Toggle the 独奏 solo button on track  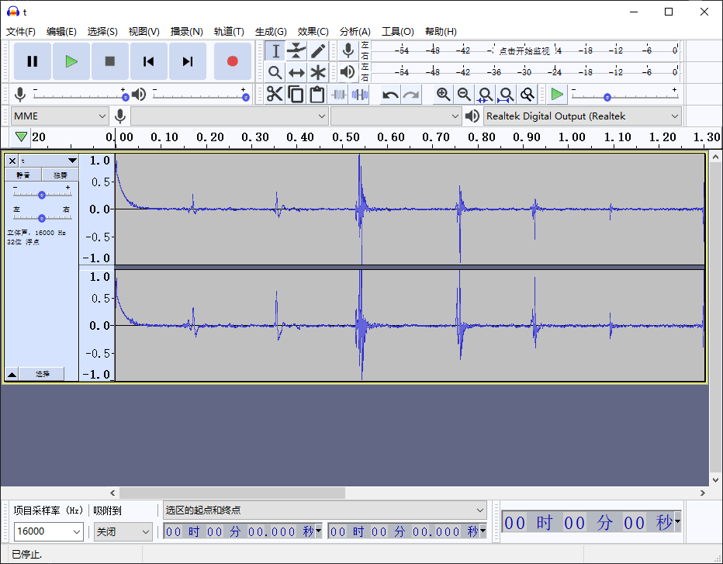[x=60, y=175]
